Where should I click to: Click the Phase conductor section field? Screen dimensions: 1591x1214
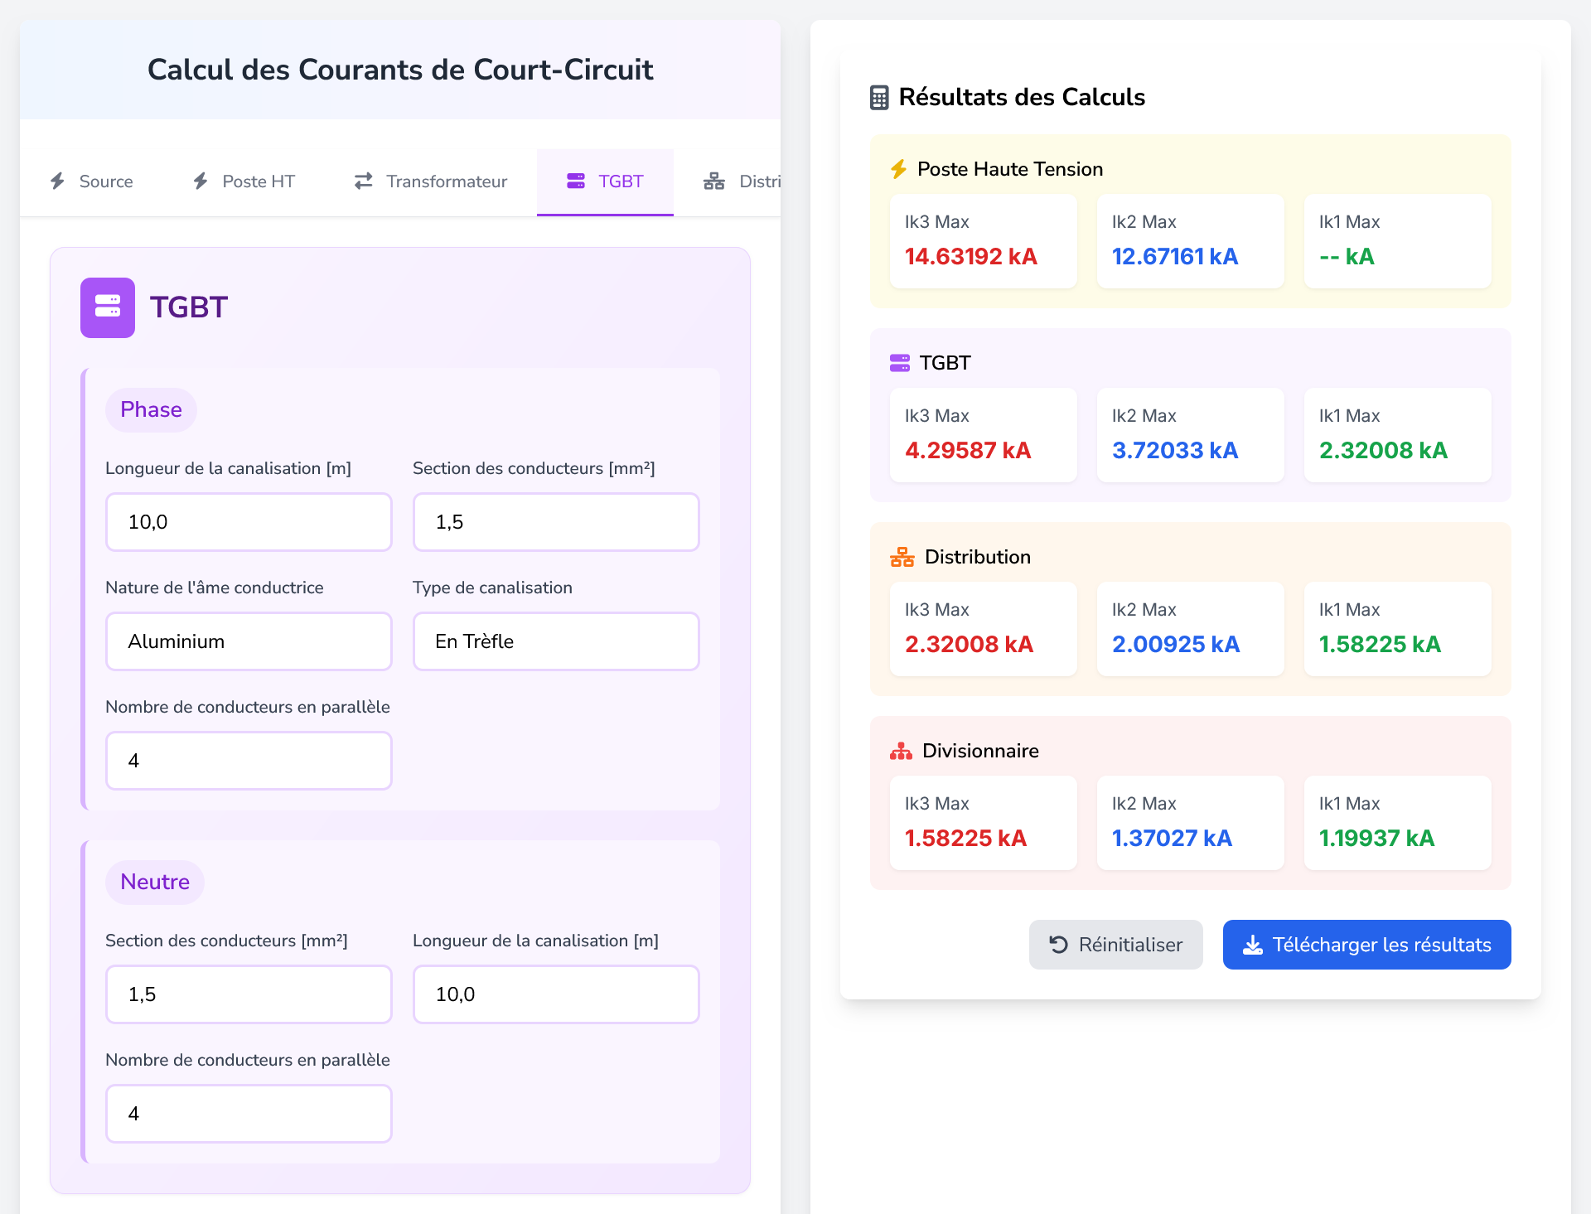[x=556, y=522]
